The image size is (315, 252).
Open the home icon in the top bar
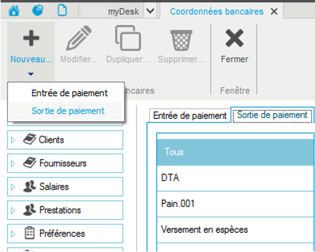tap(14, 11)
